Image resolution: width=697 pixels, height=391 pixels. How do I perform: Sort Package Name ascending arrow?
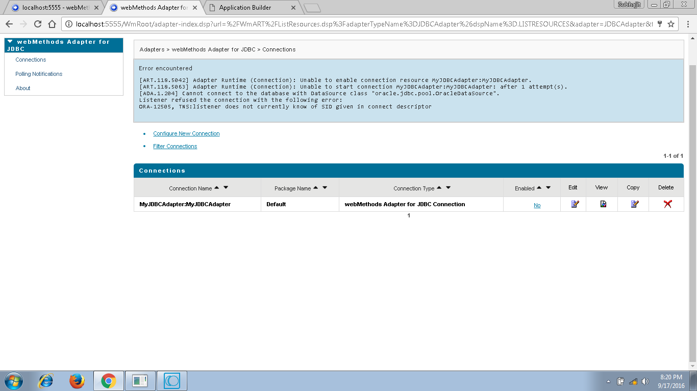(x=316, y=187)
